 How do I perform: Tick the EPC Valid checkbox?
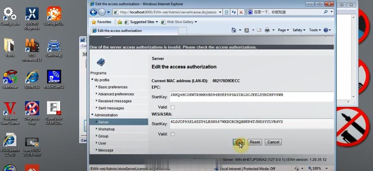pos(173,107)
